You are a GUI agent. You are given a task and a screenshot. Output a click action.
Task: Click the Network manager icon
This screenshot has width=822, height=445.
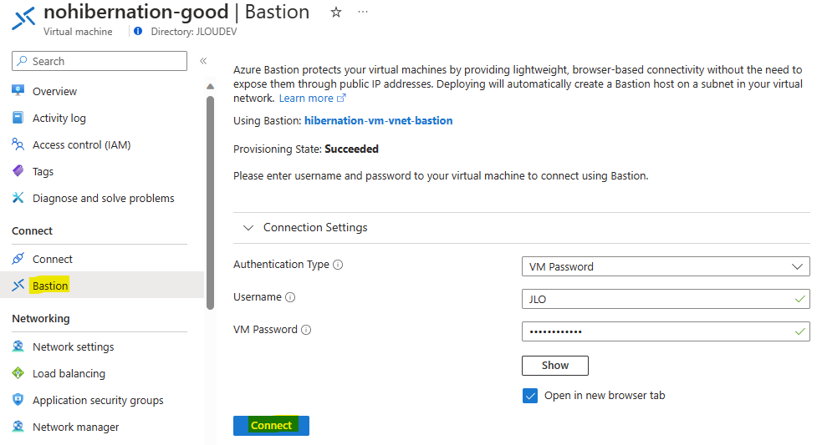point(18,426)
